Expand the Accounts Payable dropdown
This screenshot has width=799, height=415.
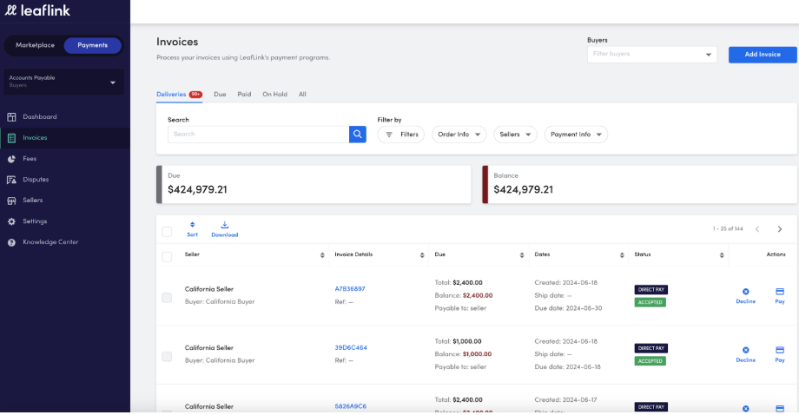pyautogui.click(x=63, y=82)
